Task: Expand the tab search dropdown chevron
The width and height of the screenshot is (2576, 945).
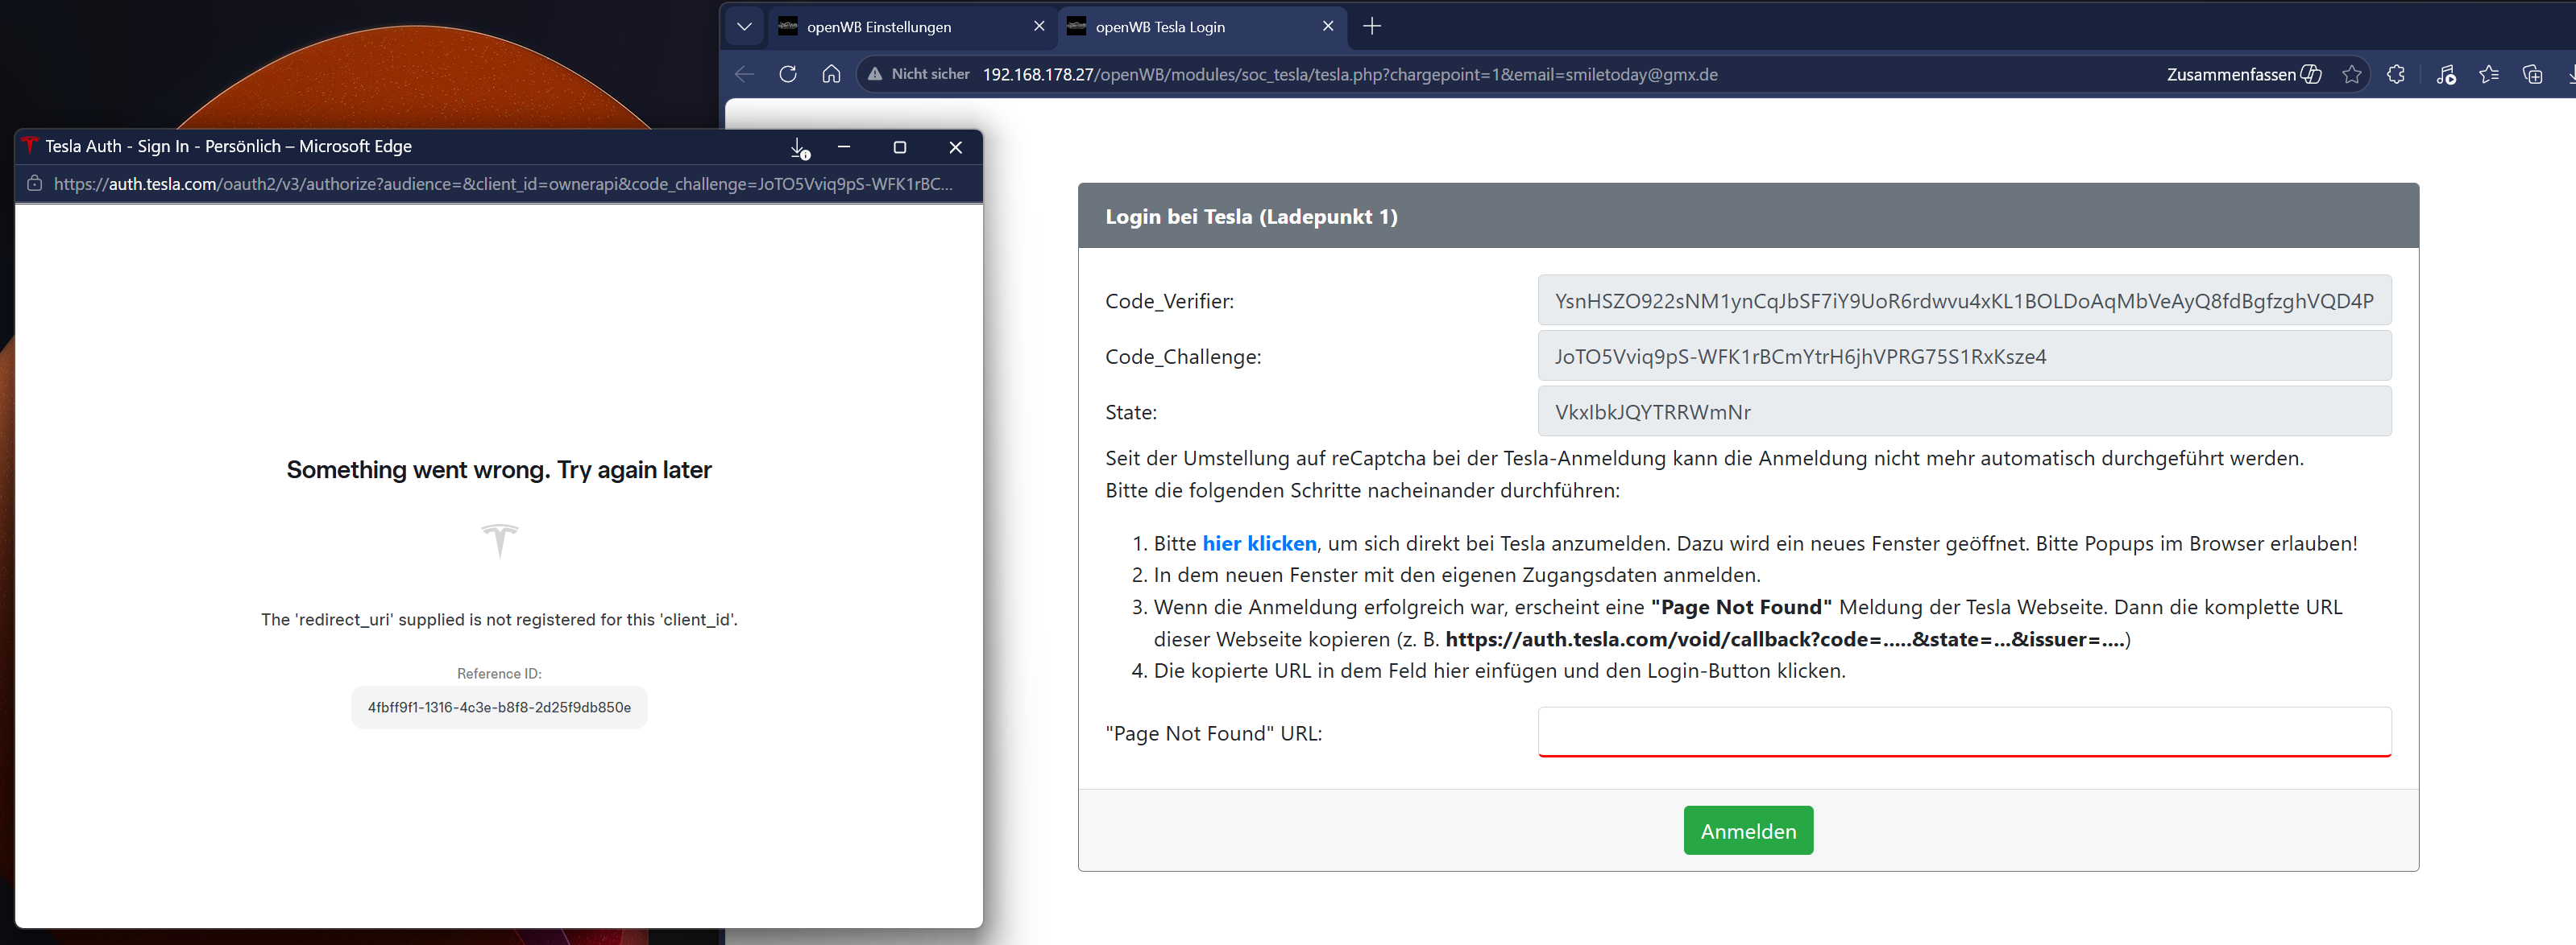Action: [x=744, y=27]
